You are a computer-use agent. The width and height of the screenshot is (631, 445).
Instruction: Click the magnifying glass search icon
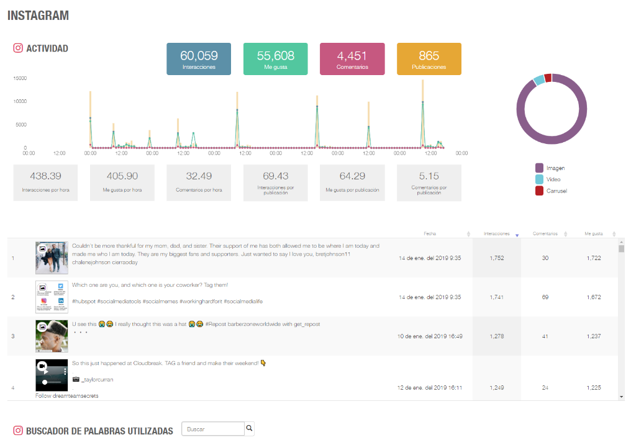click(x=249, y=428)
